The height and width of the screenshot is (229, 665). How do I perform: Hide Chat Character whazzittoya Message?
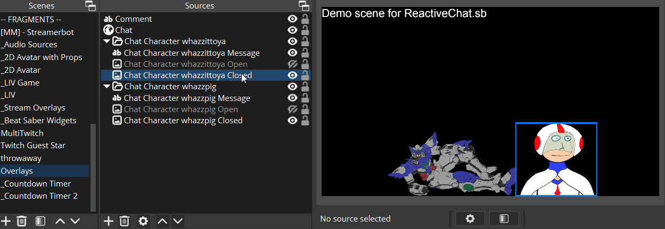click(x=292, y=53)
